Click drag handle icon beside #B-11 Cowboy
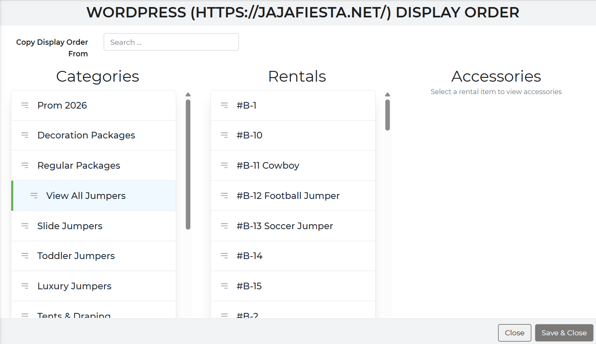 coord(224,165)
